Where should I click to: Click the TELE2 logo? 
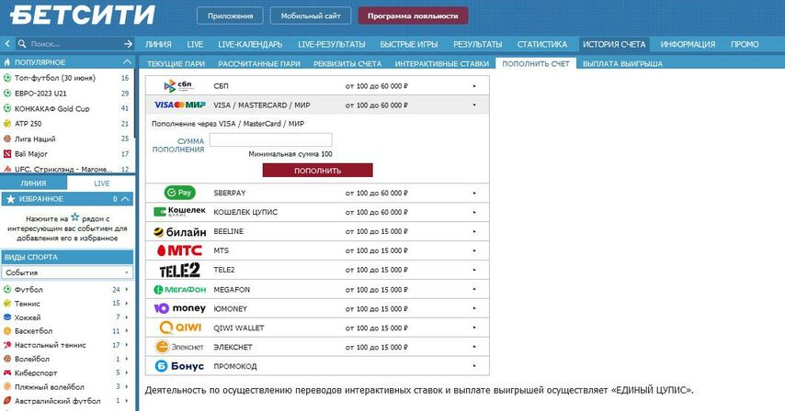click(x=180, y=270)
